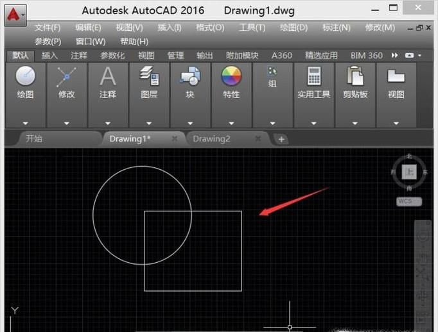Expand the dropdown arrow under 绘图 panel
Viewport: 438px width, 332px height.
(26, 123)
